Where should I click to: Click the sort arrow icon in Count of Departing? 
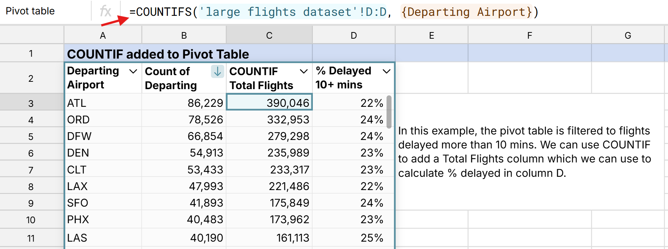tap(218, 71)
